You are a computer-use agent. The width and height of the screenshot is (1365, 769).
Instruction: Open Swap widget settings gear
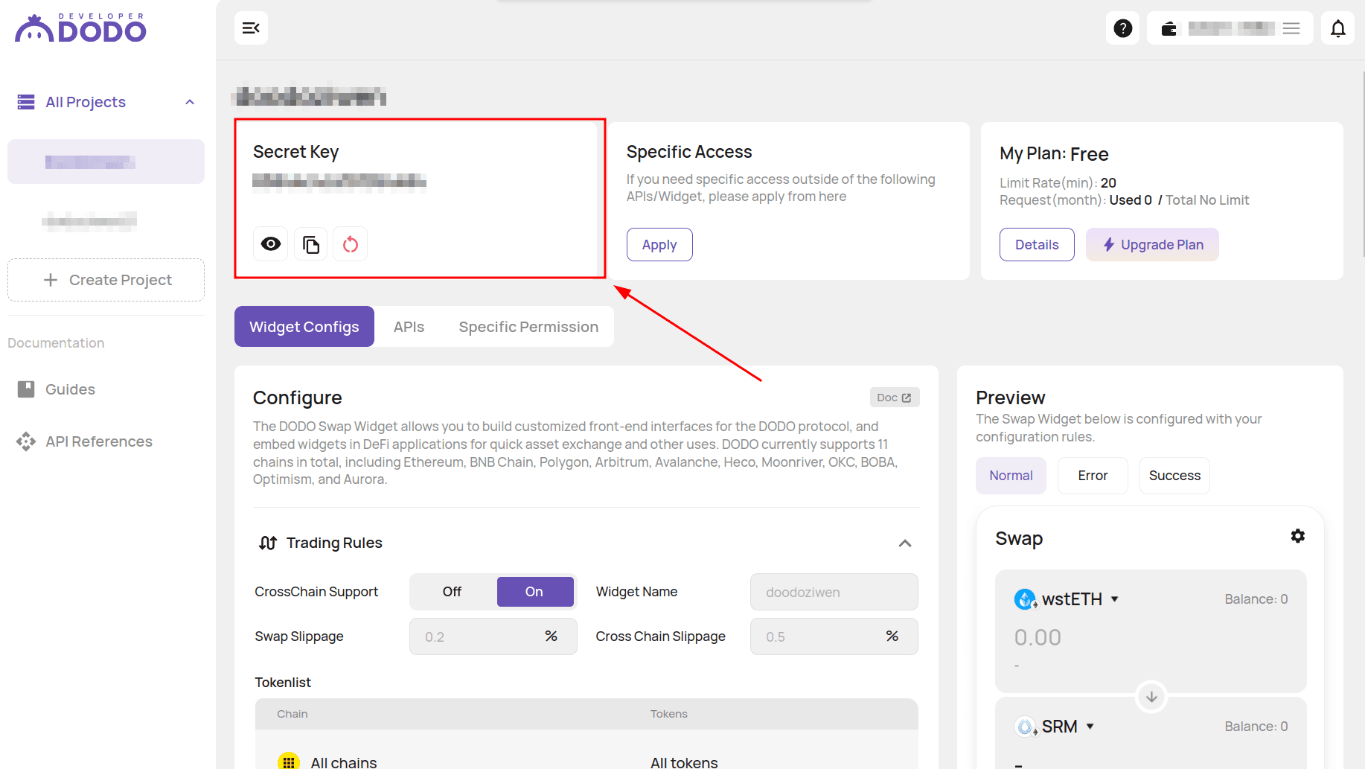[x=1298, y=536]
